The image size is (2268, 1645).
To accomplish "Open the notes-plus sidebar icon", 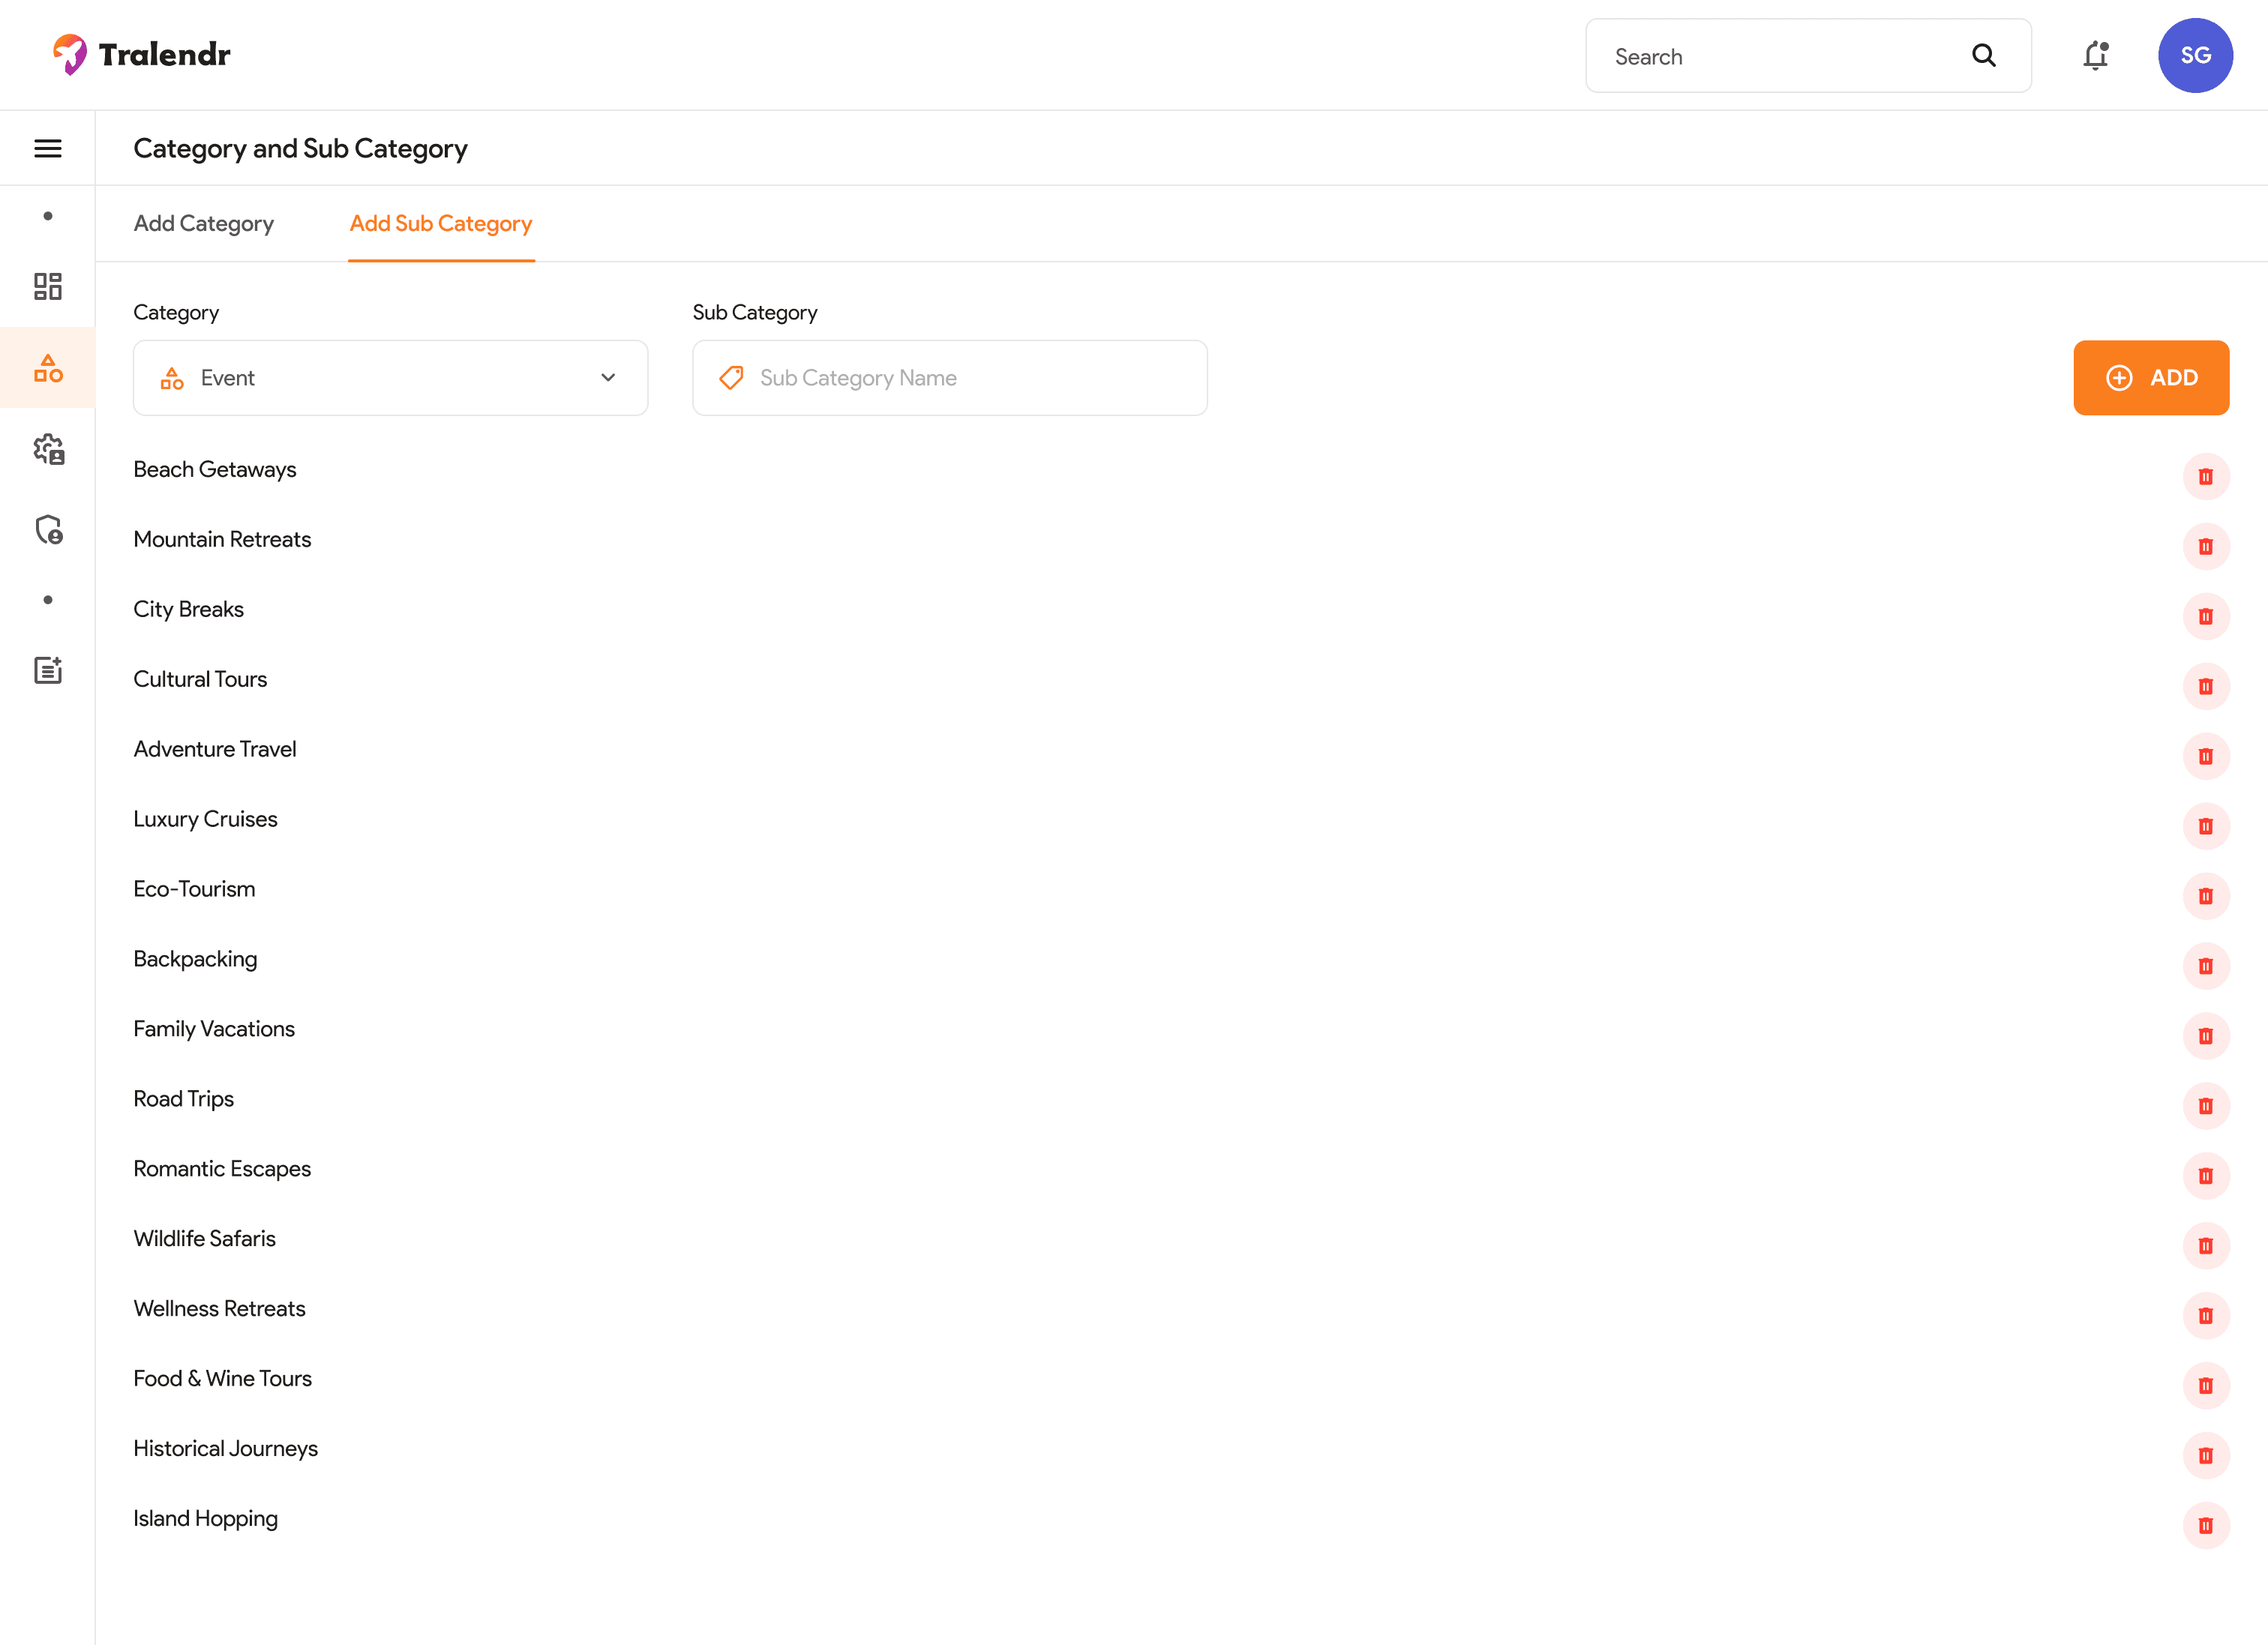I will (x=48, y=670).
